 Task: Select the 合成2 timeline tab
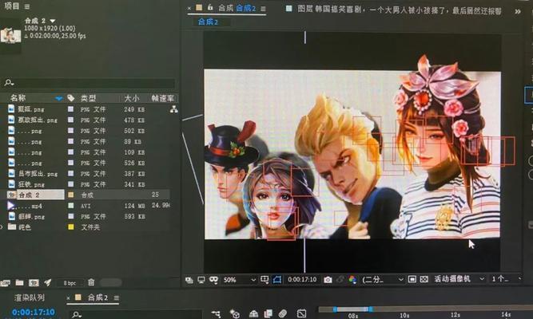[x=97, y=297]
